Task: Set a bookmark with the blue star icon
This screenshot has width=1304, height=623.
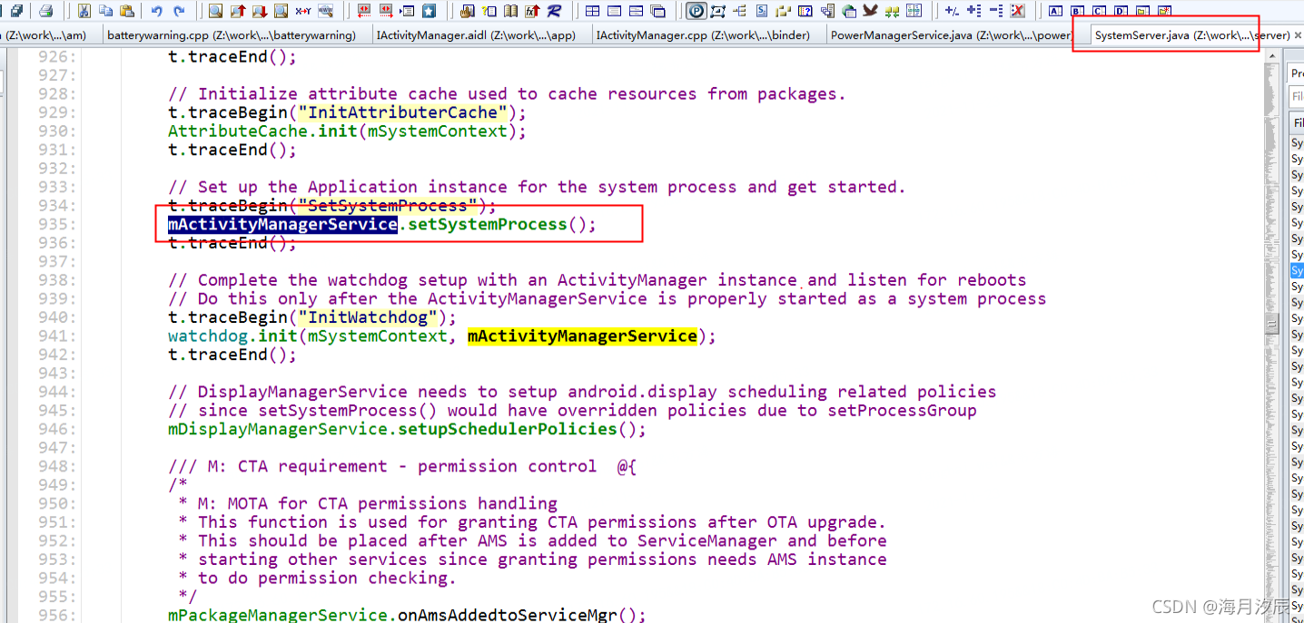Action: (x=429, y=11)
